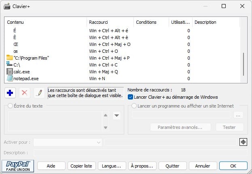The height and width of the screenshot is (174, 252).
Task: Delete shortcut using the red X icon
Action: click(x=24, y=93)
